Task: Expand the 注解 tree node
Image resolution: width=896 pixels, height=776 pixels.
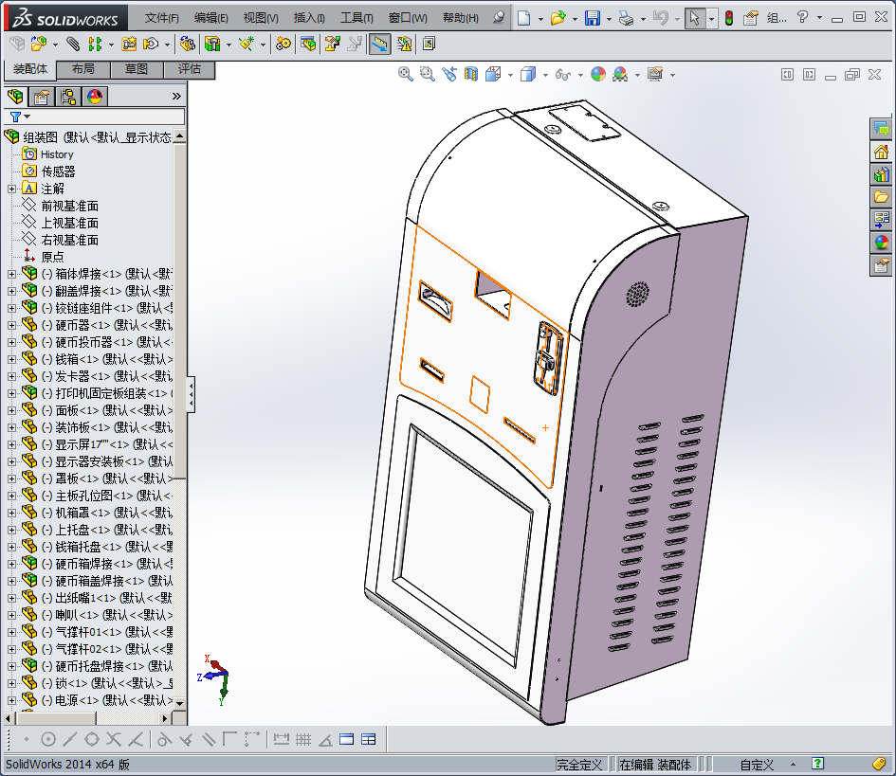Action: 11,189
